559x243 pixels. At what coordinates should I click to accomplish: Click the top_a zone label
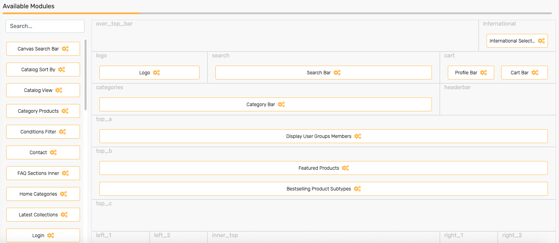click(x=104, y=119)
